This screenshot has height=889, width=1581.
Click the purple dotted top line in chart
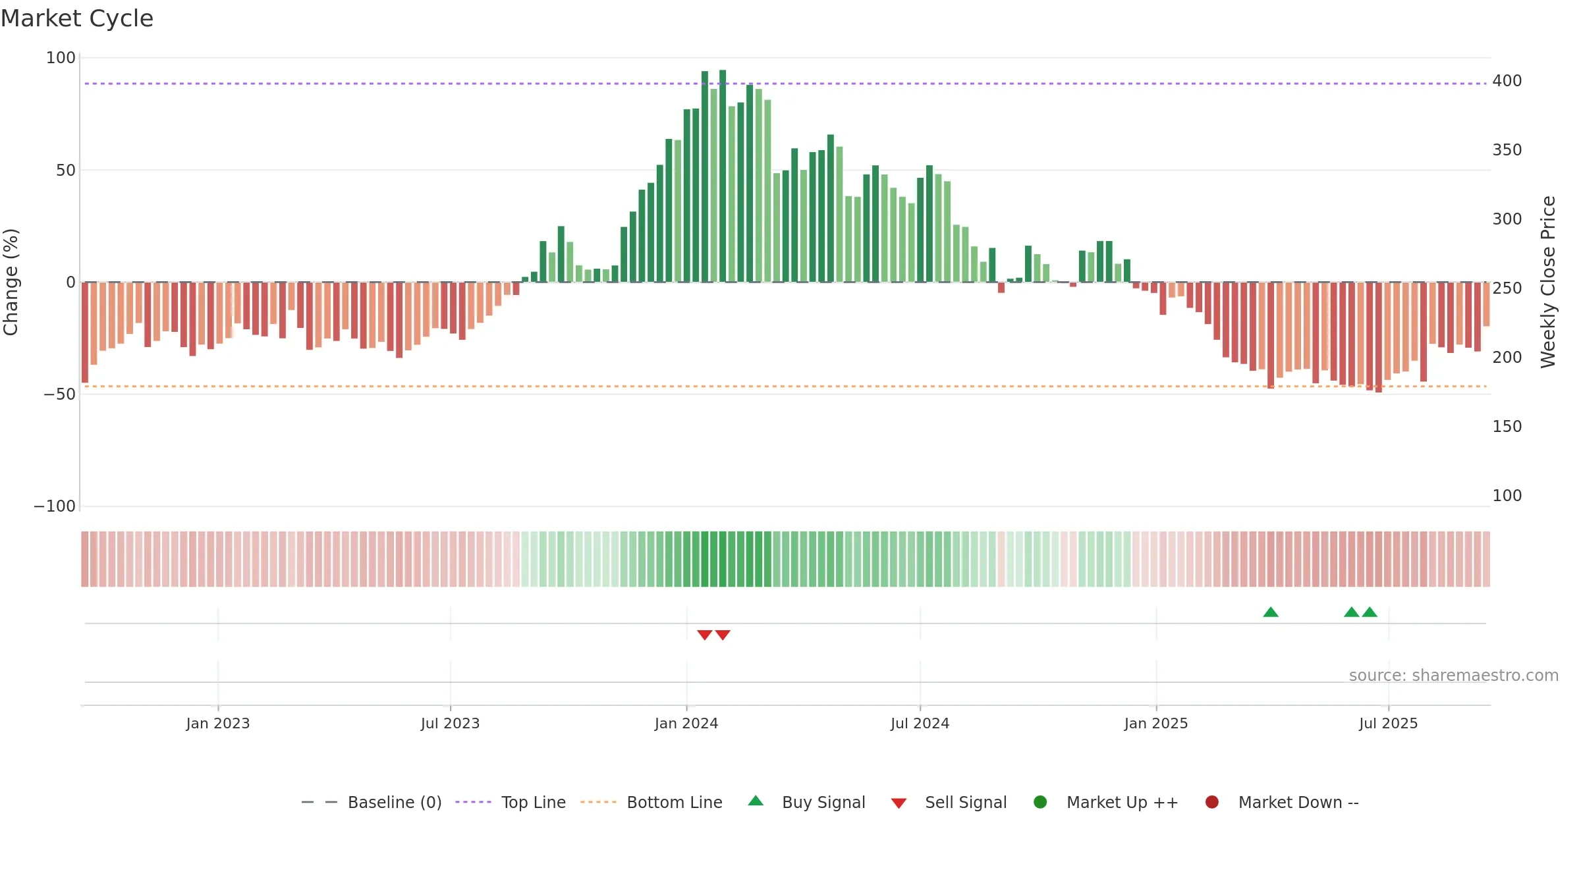click(785, 84)
